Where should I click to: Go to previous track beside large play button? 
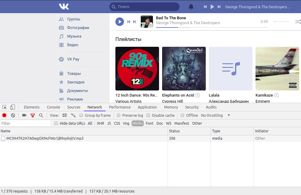click(129, 22)
